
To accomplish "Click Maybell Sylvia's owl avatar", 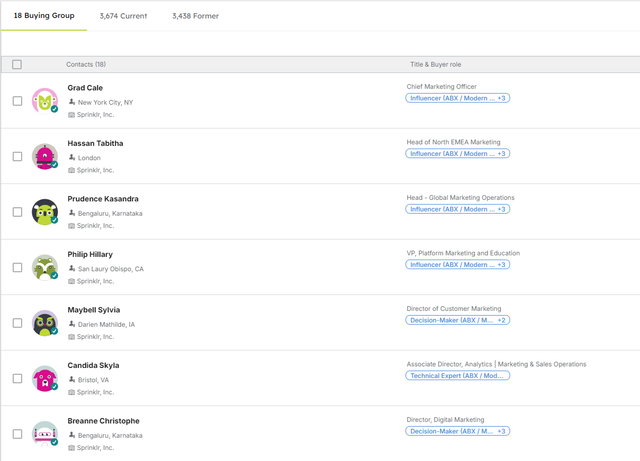I will [x=45, y=323].
